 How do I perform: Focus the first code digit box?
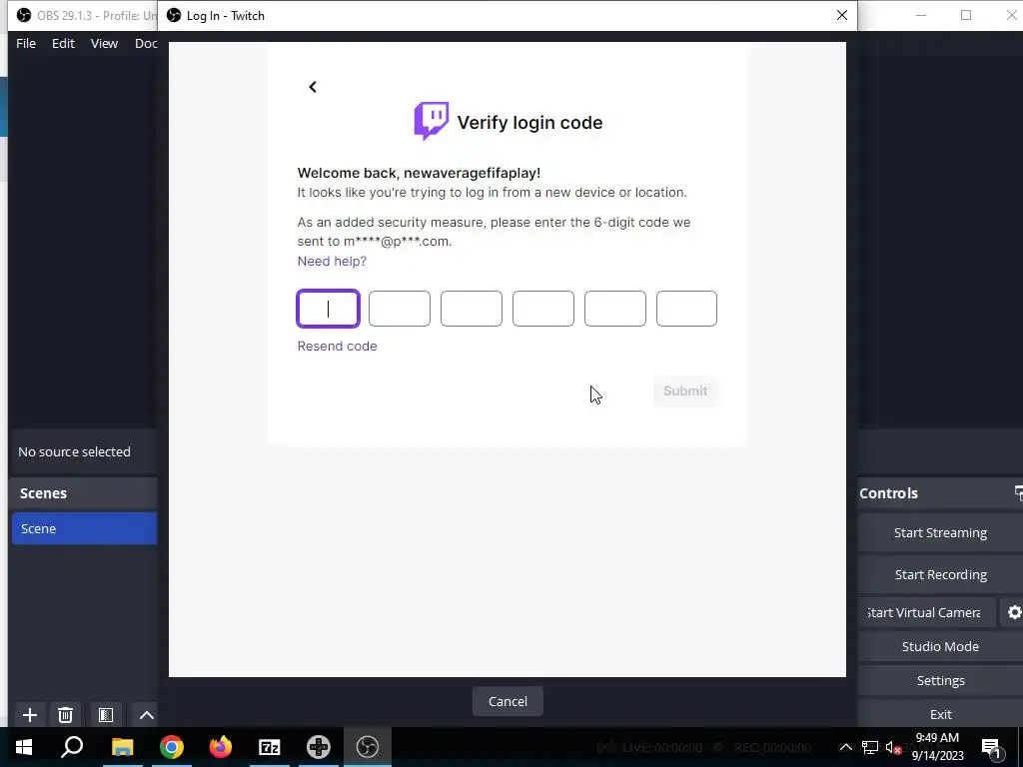coord(328,309)
